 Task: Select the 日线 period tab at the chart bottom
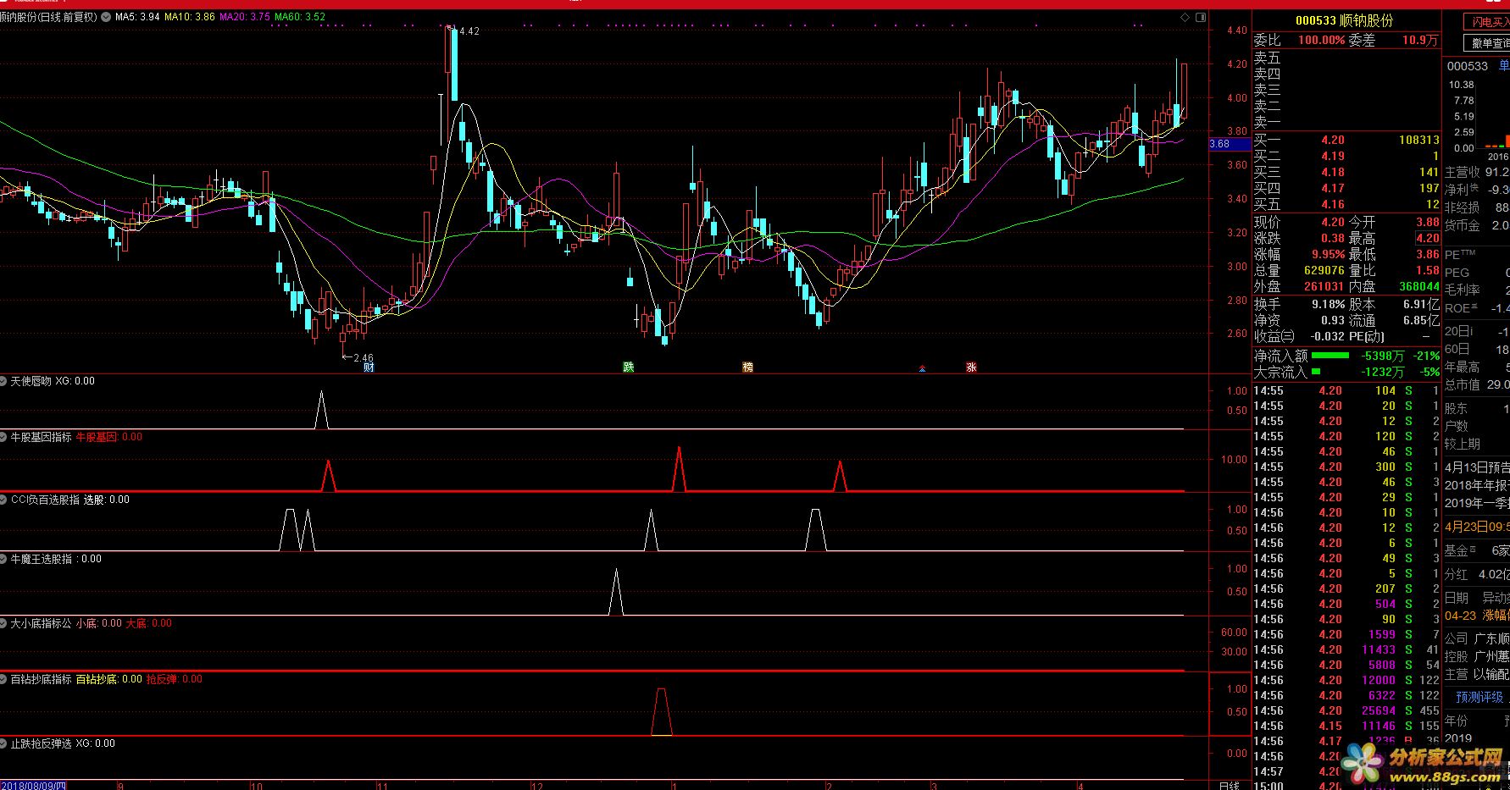point(1229,785)
